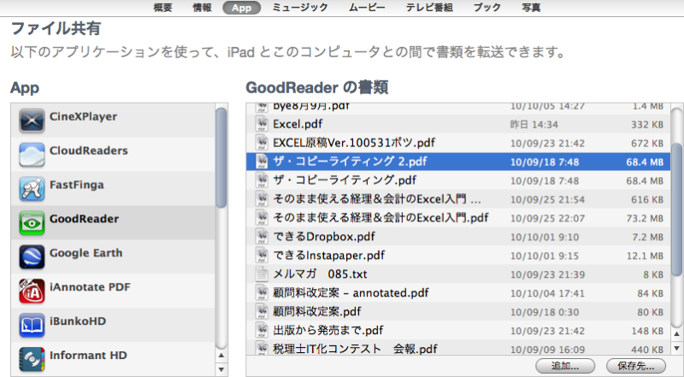Viewport: 684px width, 377px height.
Task: Click documents list scrollbar up arrow
Action: pos(677,334)
